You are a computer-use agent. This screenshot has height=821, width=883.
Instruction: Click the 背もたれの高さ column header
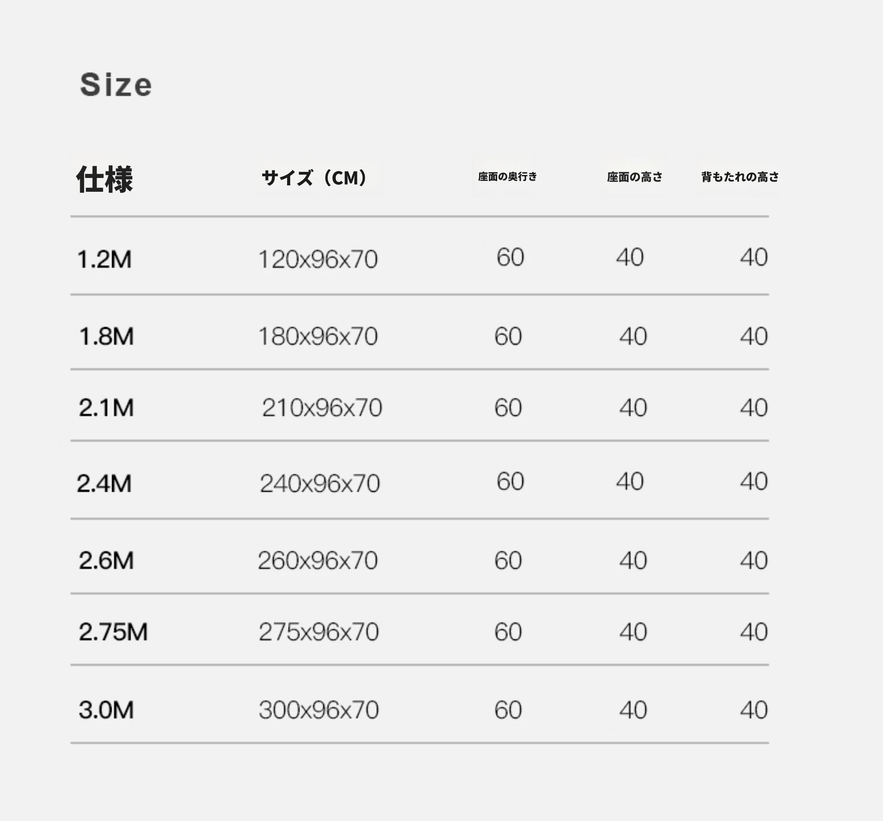click(x=740, y=177)
